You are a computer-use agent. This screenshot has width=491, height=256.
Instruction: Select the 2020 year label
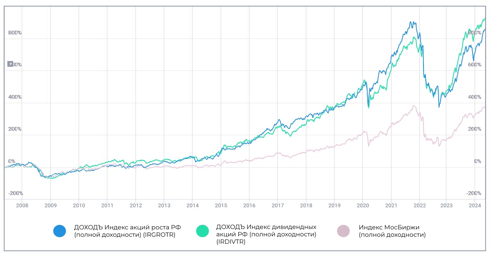click(363, 206)
